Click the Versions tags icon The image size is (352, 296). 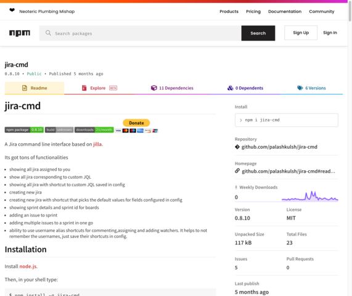pyautogui.click(x=300, y=88)
